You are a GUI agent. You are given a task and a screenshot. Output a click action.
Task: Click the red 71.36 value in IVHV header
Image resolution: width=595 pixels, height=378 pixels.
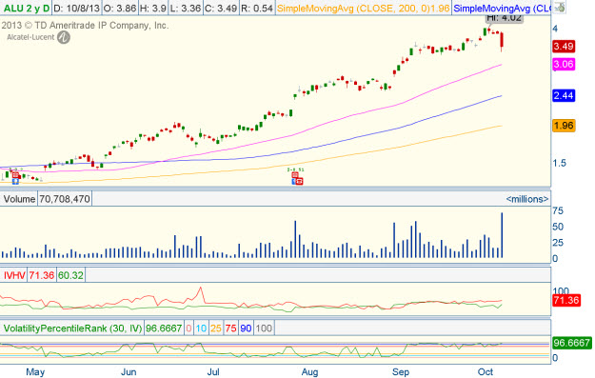click(x=41, y=275)
